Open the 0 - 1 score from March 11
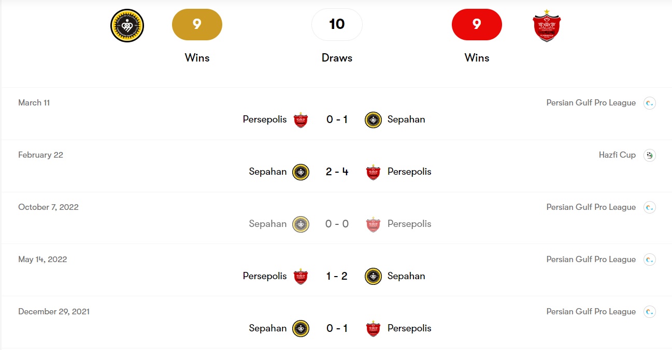 337,119
